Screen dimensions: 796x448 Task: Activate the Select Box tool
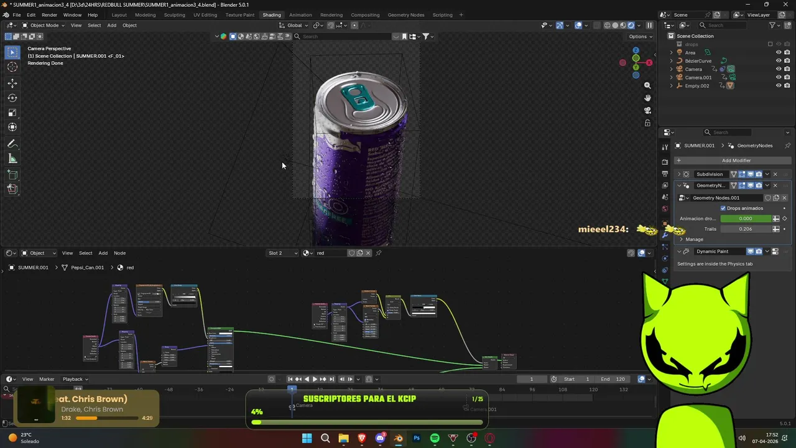tap(12, 52)
